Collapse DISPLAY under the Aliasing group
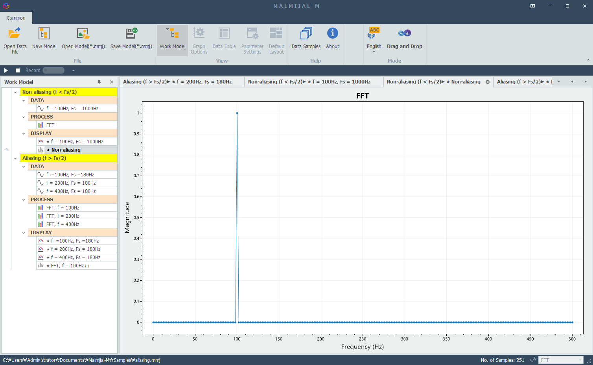The image size is (593, 365). coord(24,233)
